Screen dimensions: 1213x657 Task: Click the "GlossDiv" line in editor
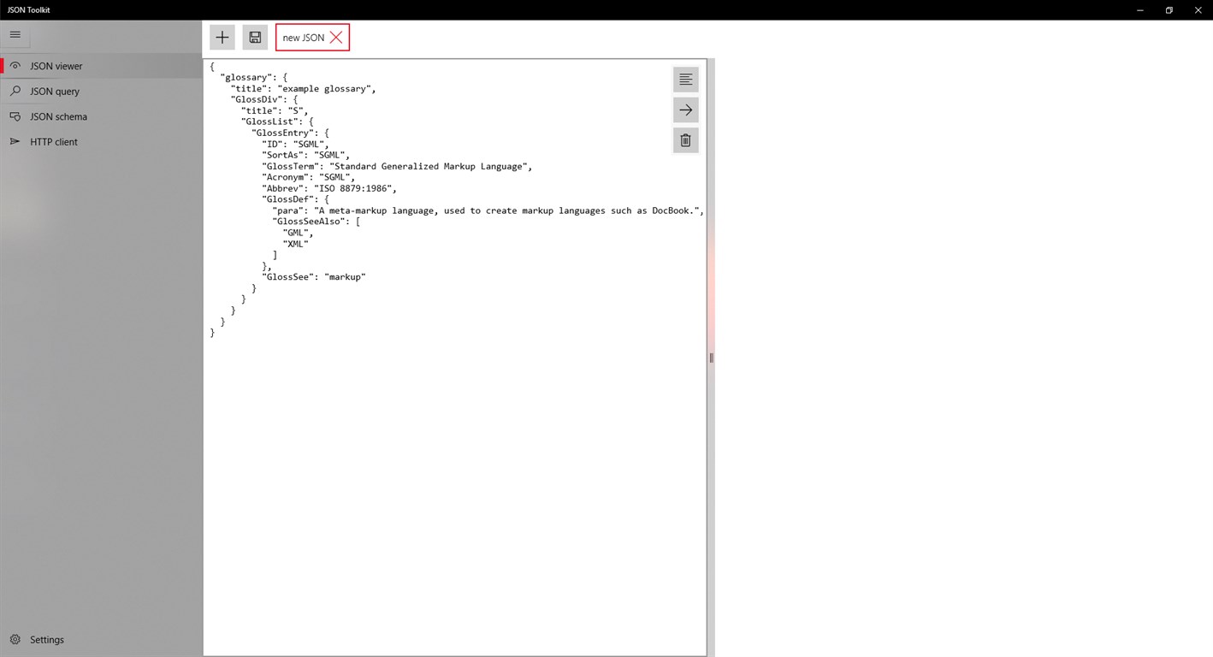[x=263, y=99]
